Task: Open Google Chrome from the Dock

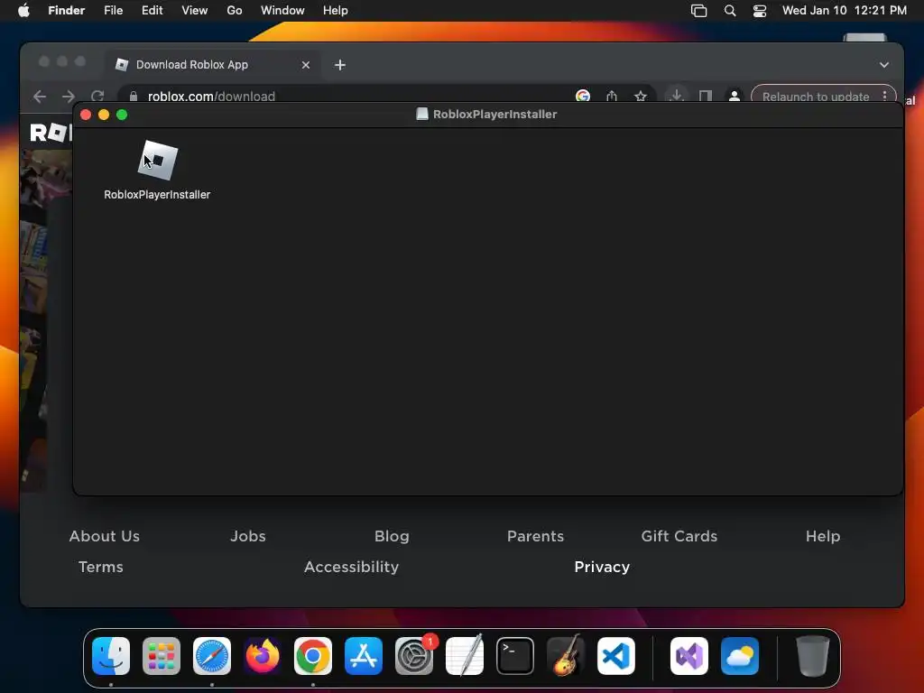Action: (313, 656)
